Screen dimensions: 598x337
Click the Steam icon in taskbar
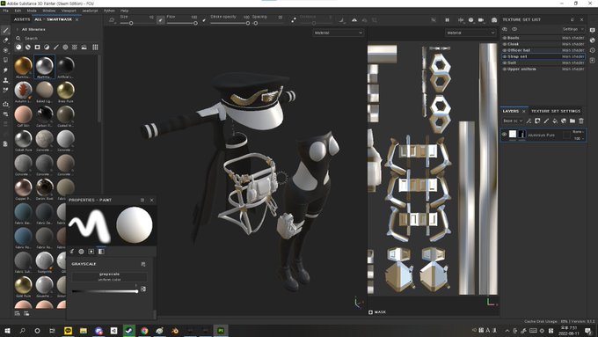pos(129,331)
